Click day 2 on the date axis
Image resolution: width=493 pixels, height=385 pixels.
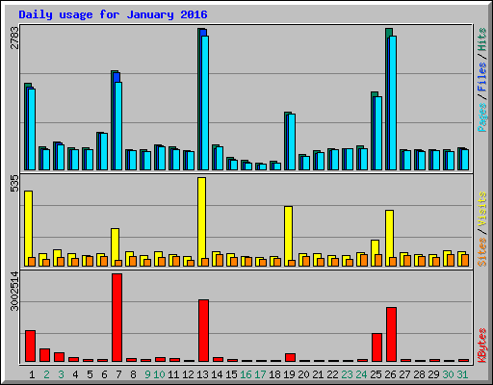(46, 374)
